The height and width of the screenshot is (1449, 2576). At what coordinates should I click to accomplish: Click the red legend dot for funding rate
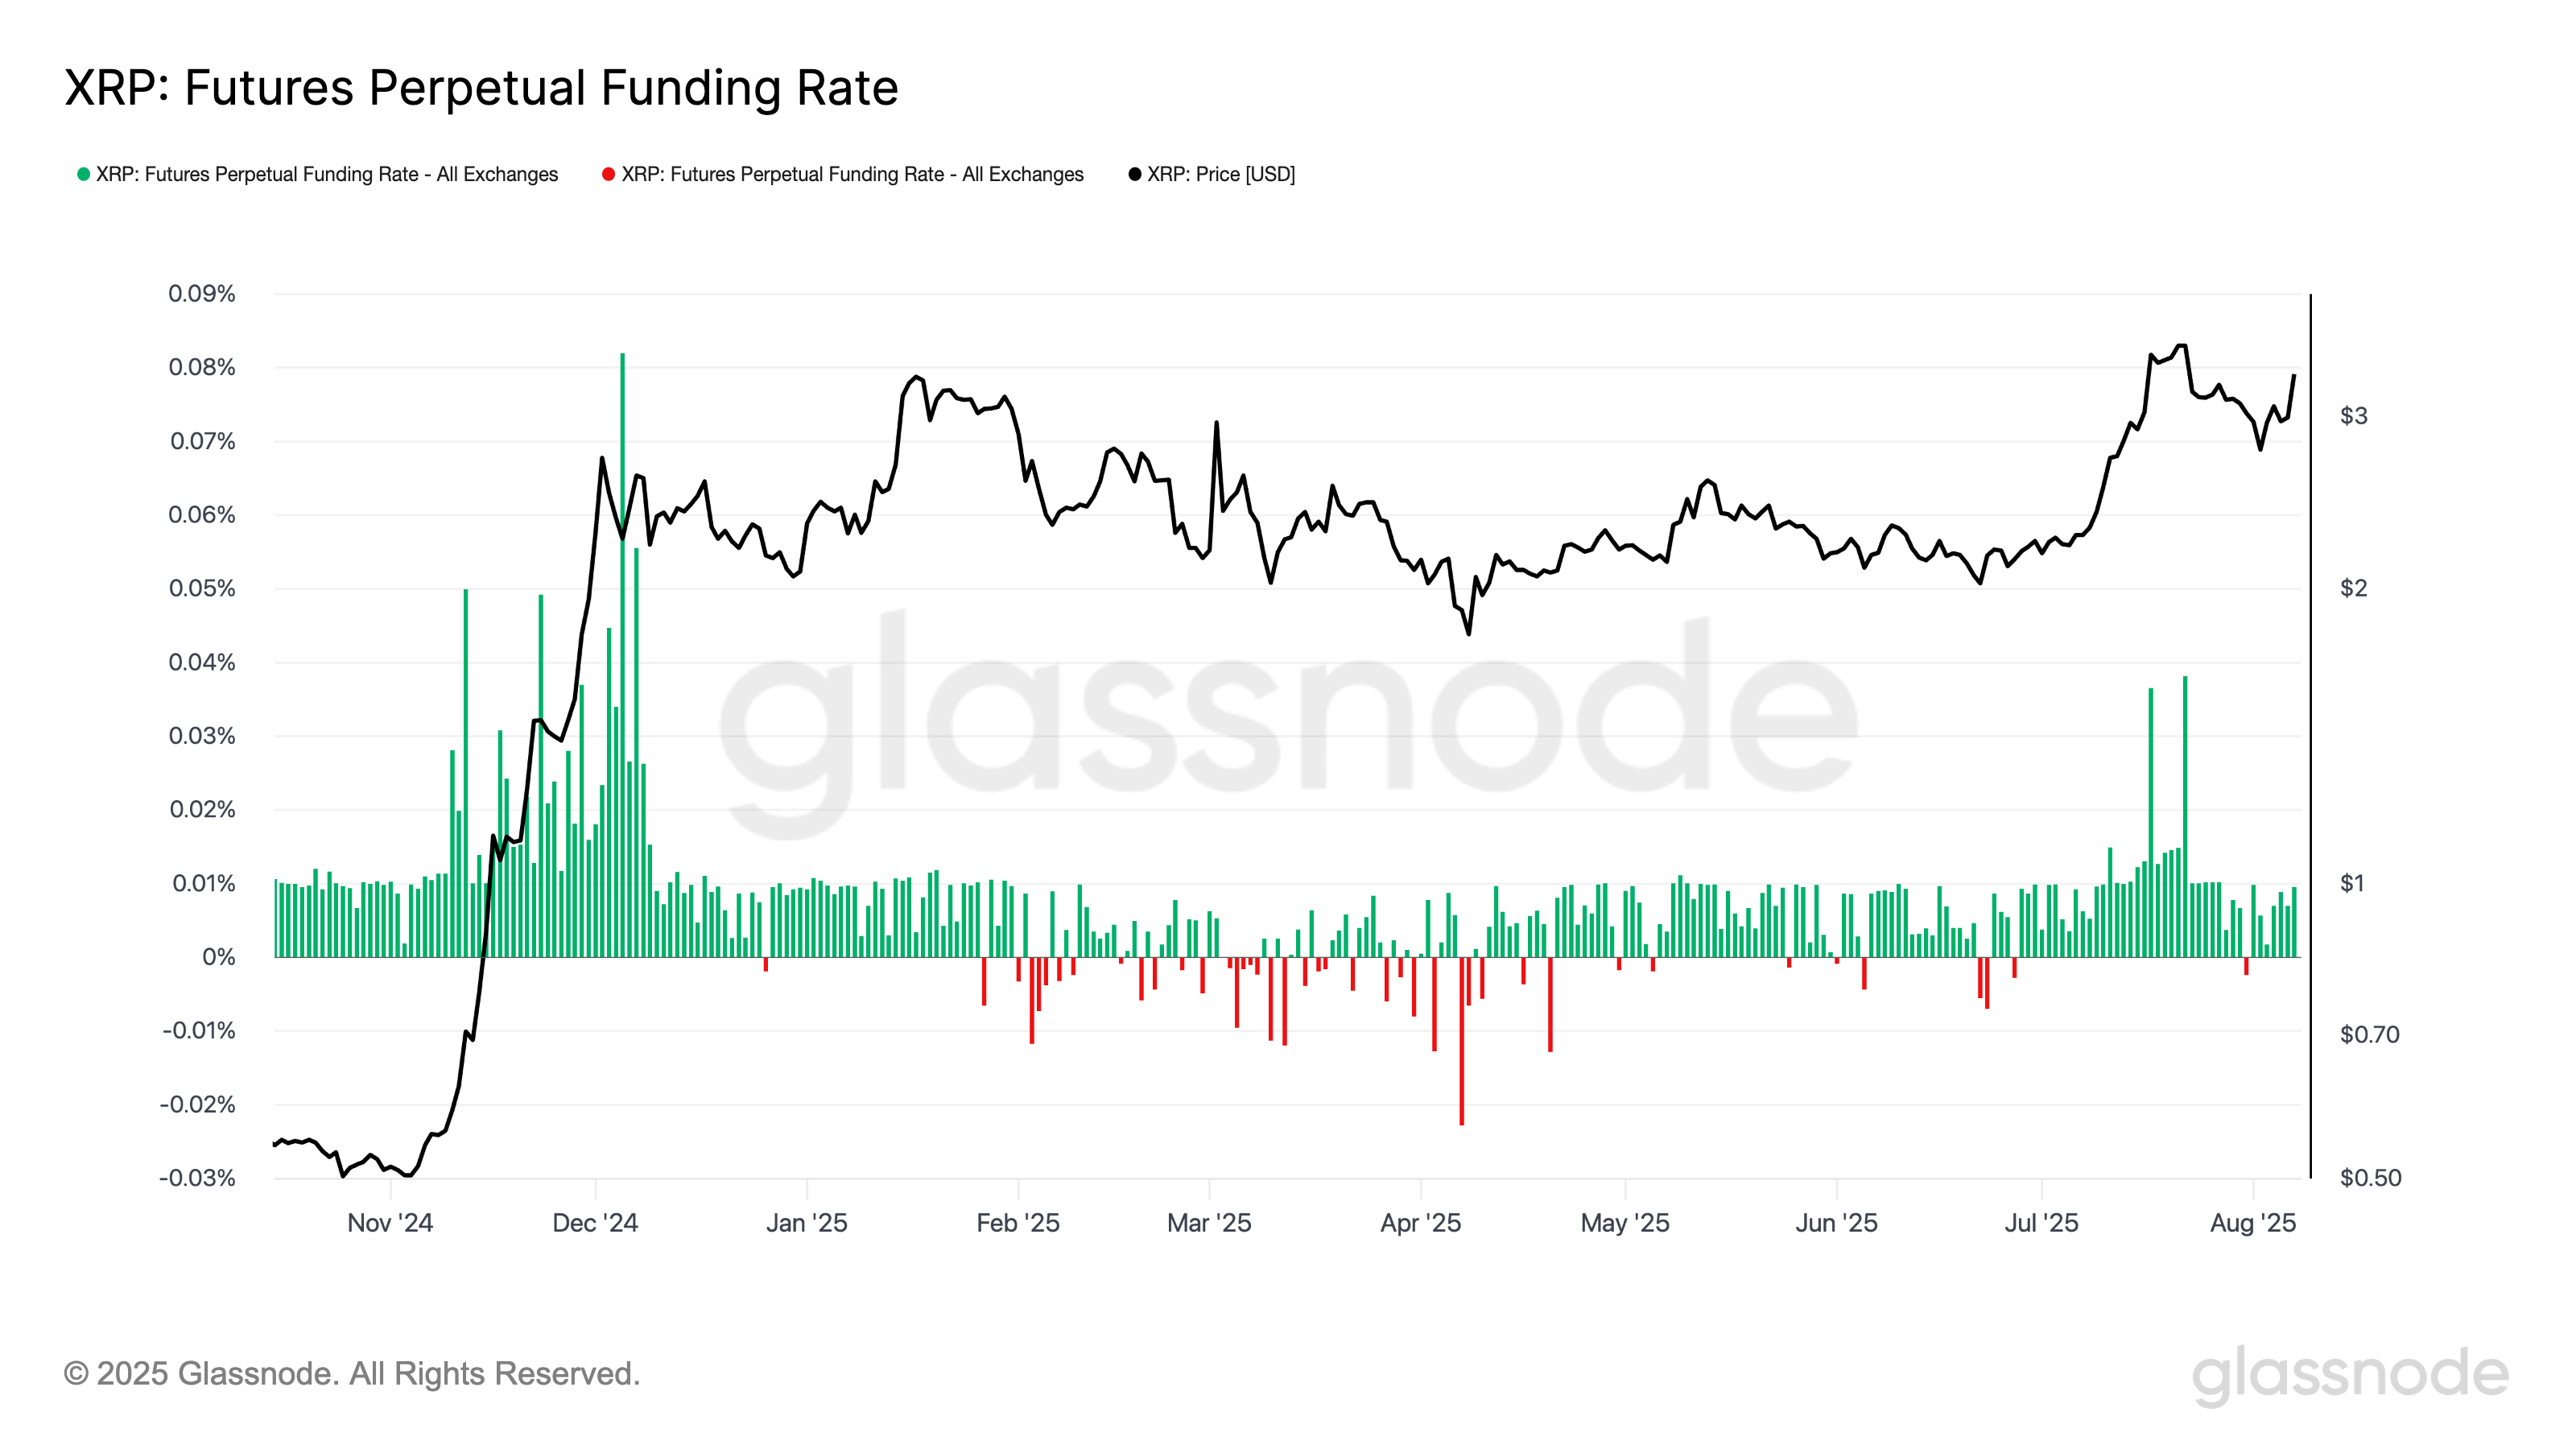[608, 174]
